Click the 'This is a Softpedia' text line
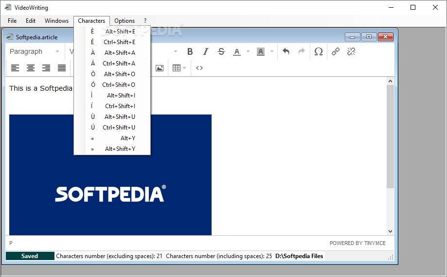Viewport: 447px width, 277px height. pyautogui.click(x=41, y=88)
